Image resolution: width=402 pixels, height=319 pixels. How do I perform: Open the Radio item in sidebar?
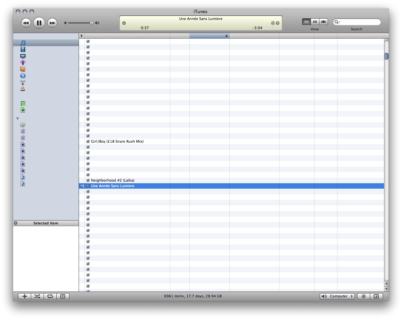23,82
